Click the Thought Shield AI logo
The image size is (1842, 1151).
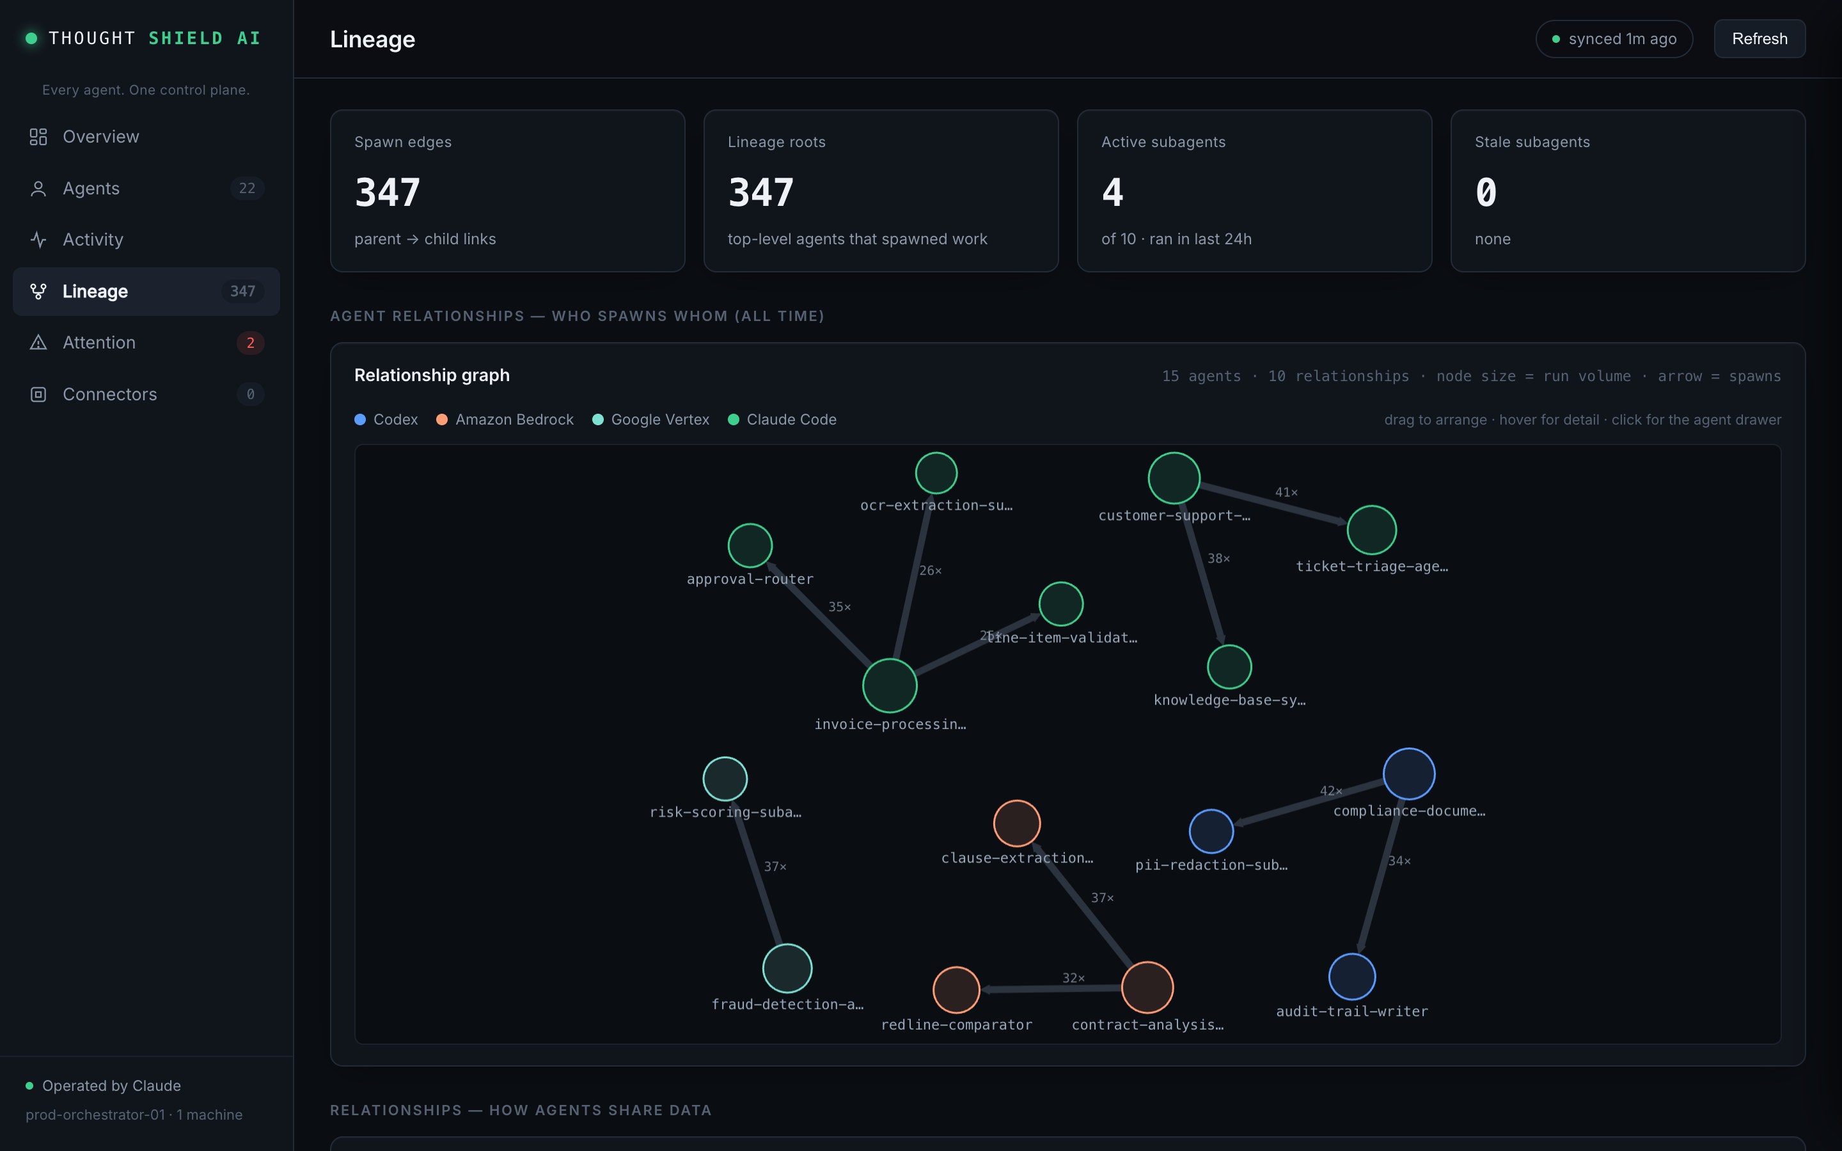tap(144, 38)
